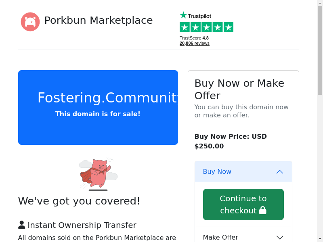Screen dimensions: 323x242
Task: Collapse the Buy Now chevron arrow
Action: tap(280, 172)
